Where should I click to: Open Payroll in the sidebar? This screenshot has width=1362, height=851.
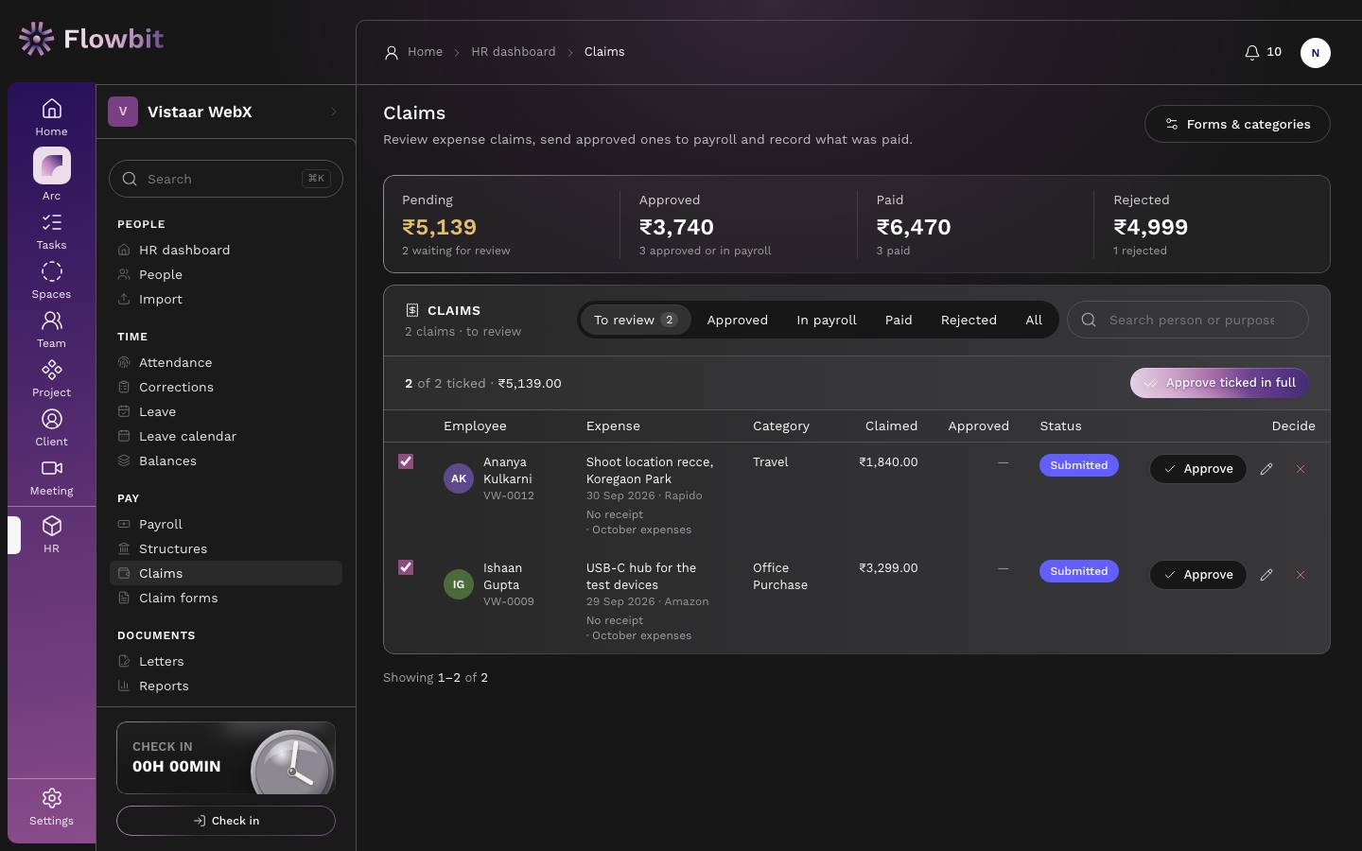[226, 524]
